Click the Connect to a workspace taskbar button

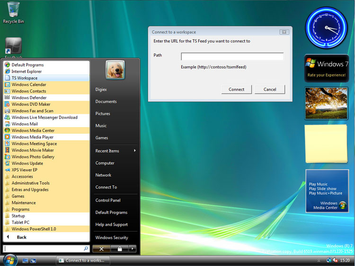point(83,260)
